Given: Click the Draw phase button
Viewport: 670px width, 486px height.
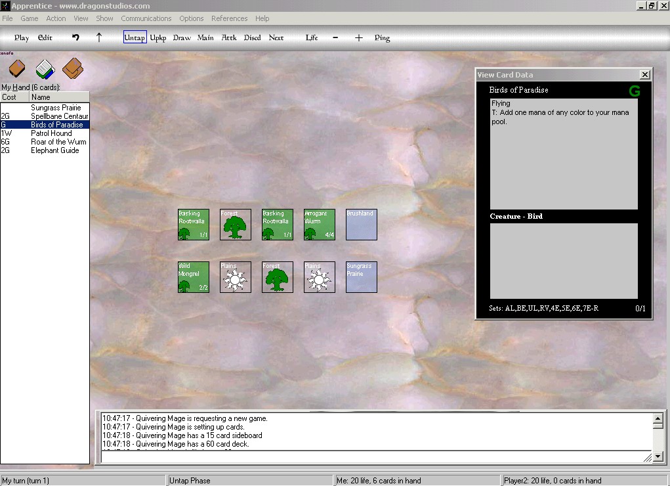Looking at the screenshot, I should (182, 37).
